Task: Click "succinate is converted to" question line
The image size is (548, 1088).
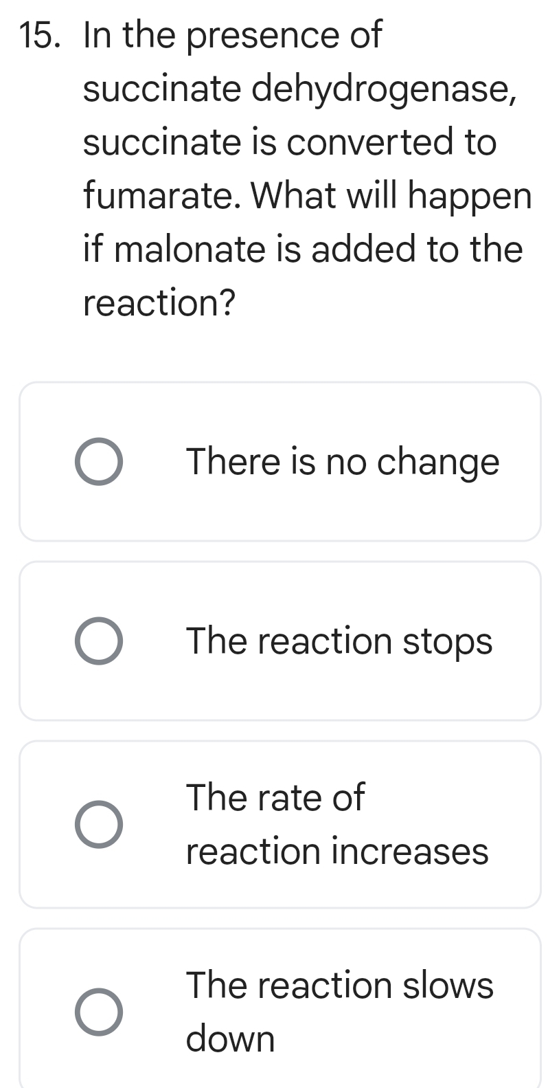Action: 289,142
